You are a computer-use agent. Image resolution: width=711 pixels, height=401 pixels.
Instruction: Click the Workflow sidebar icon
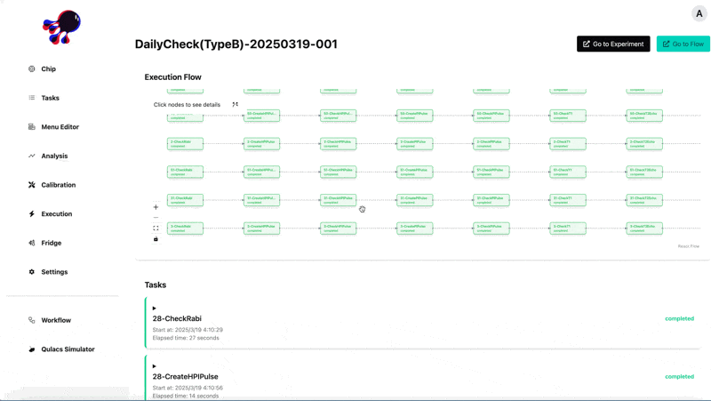(32, 320)
